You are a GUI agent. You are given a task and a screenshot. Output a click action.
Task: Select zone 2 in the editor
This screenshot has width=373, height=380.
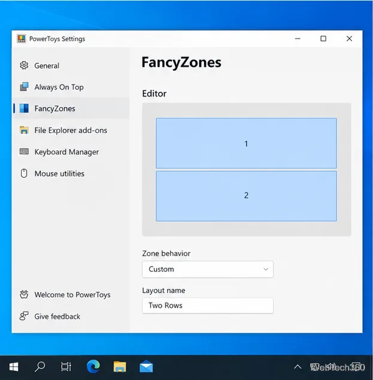tap(246, 196)
